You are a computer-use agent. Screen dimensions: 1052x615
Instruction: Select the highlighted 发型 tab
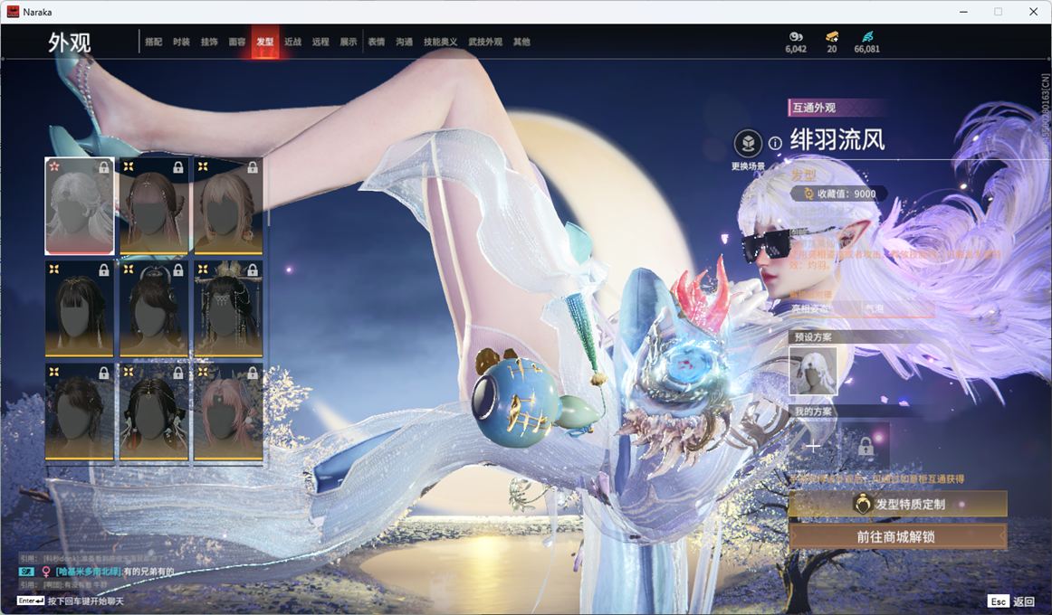pyautogui.click(x=265, y=42)
